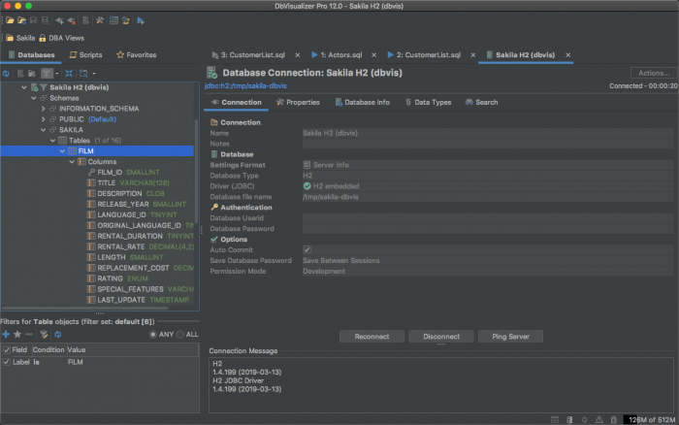The image size is (679, 425).
Task: Click the filter star icon
Action: pyautogui.click(x=17, y=335)
